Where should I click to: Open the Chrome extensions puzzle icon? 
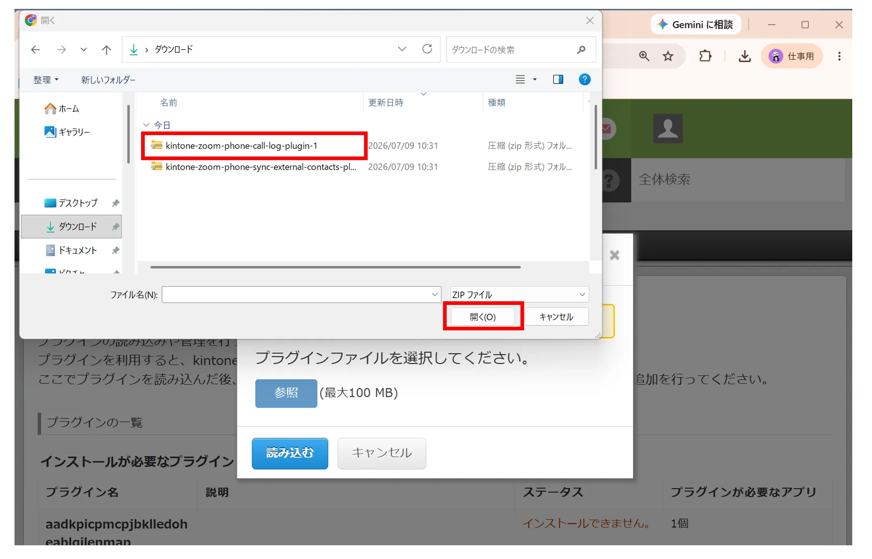pos(705,56)
